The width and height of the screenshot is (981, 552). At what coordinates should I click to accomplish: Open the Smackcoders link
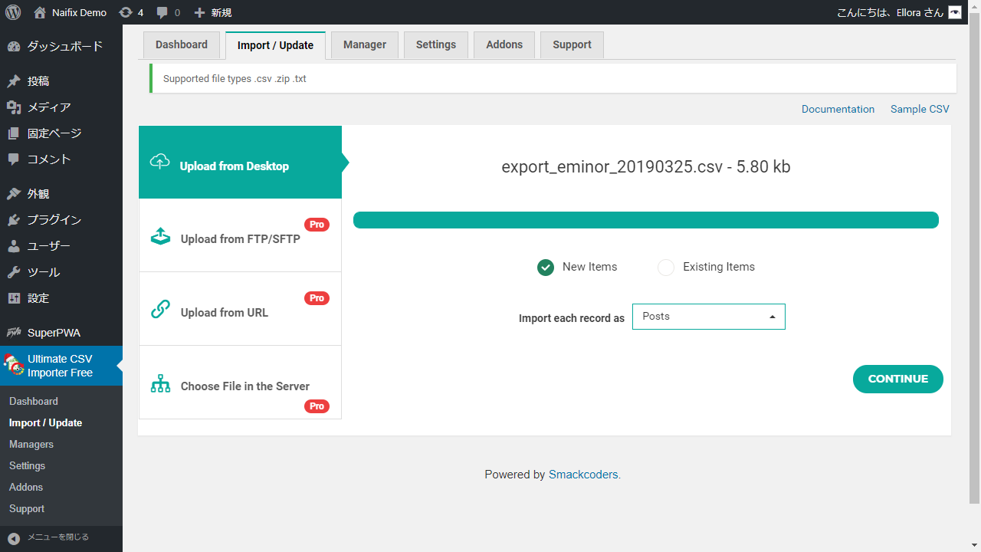click(x=583, y=475)
